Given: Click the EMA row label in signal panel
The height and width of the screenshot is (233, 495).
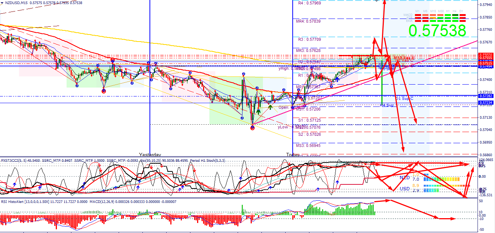Looking at the screenshot, I should click(409, 21).
